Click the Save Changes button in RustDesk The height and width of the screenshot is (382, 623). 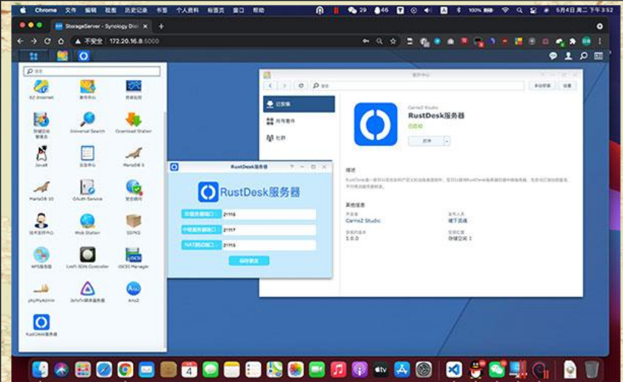coord(249,261)
